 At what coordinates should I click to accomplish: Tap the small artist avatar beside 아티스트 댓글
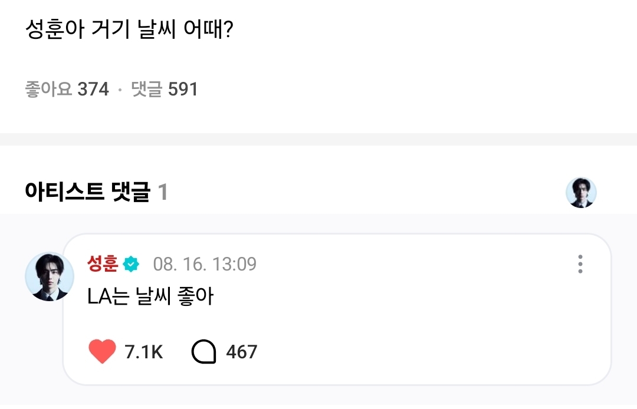581,193
